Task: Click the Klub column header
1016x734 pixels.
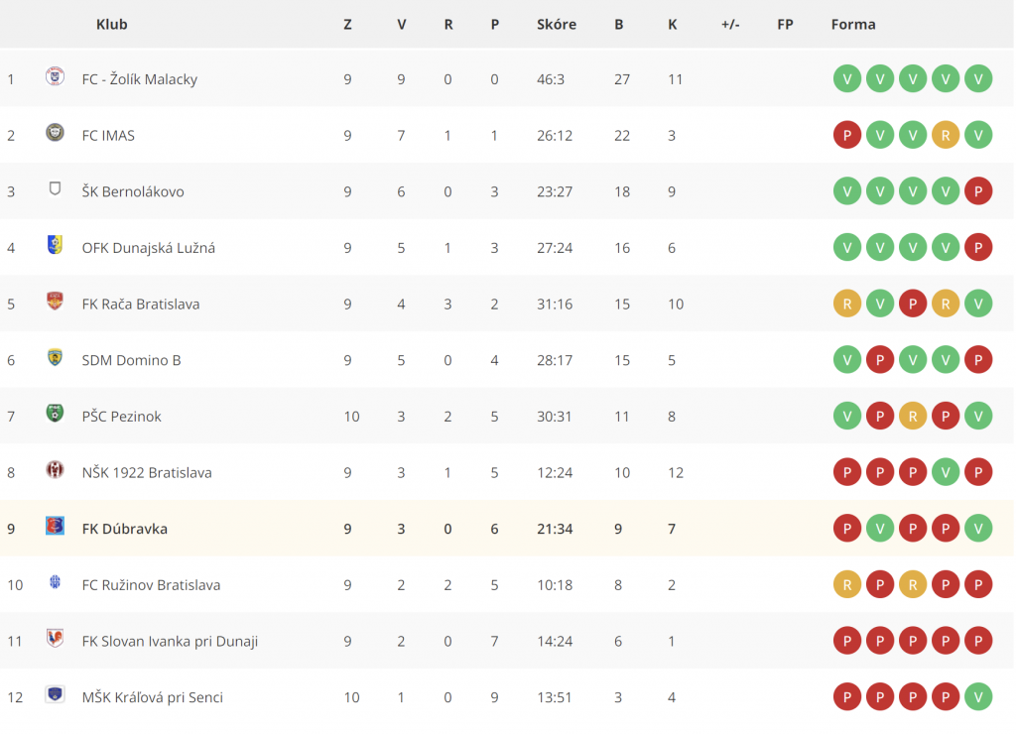Action: [111, 25]
